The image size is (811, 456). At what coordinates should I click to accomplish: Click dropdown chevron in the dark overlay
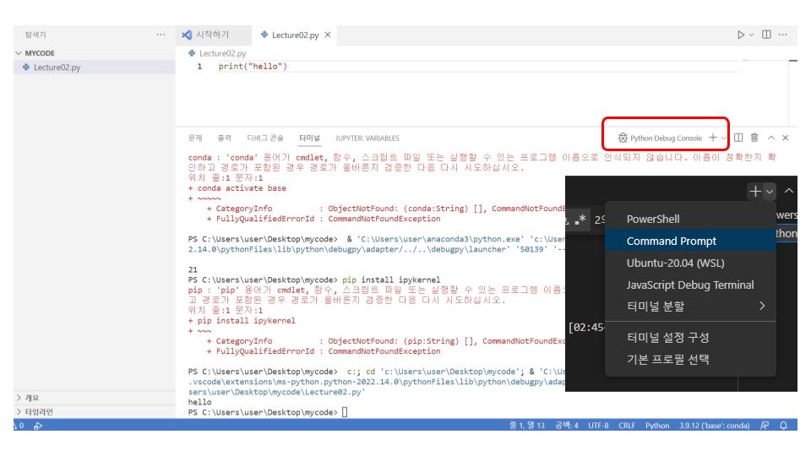[x=769, y=192]
